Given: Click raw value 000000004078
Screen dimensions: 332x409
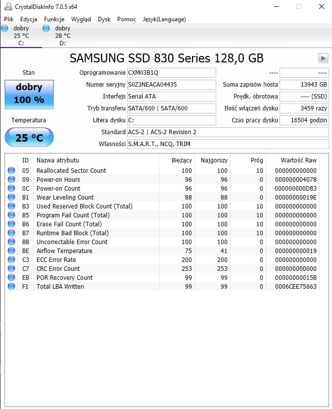Looking at the screenshot, I should coord(296,179).
